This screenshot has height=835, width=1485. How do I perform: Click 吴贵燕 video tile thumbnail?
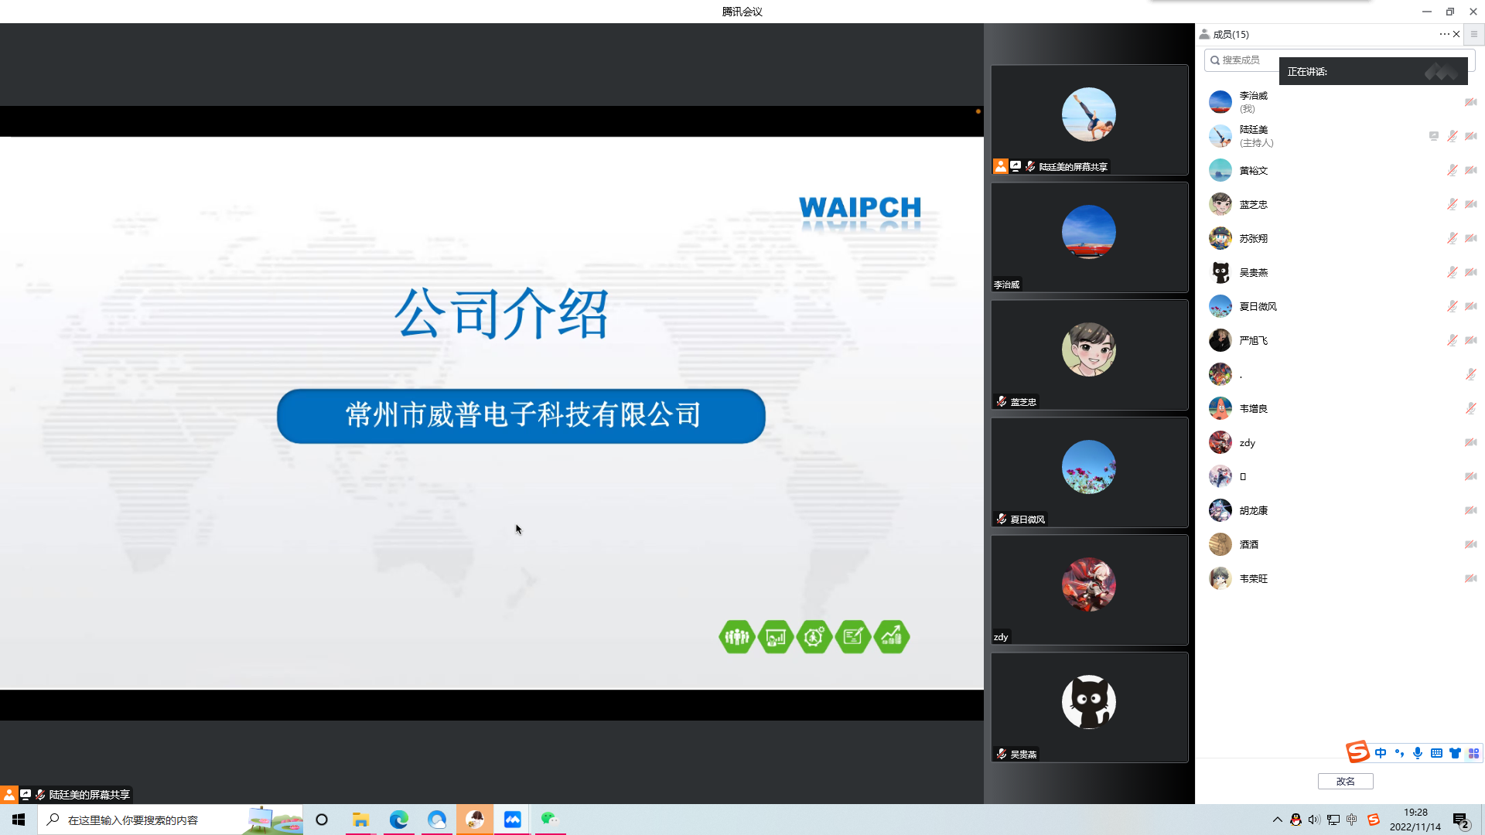coord(1089,707)
